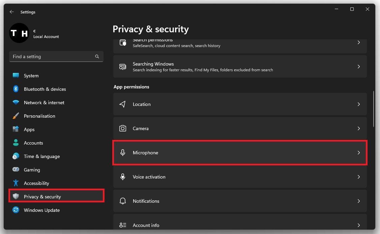
Task: Click the Windows Update refresh icon
Action: tap(16, 210)
